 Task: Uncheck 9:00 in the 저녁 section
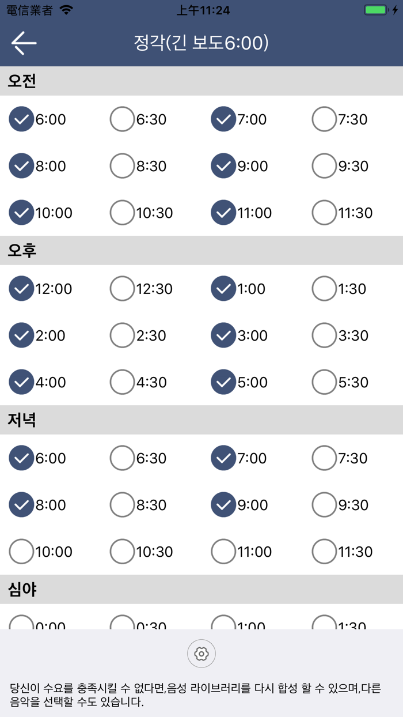point(223,505)
